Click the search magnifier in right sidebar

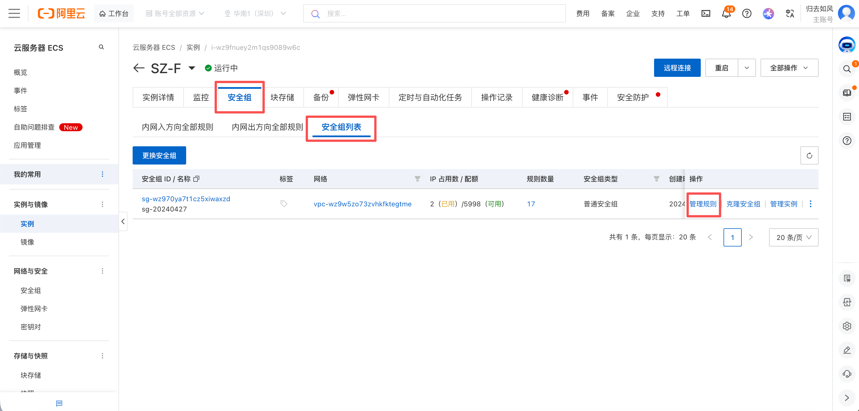click(x=847, y=69)
